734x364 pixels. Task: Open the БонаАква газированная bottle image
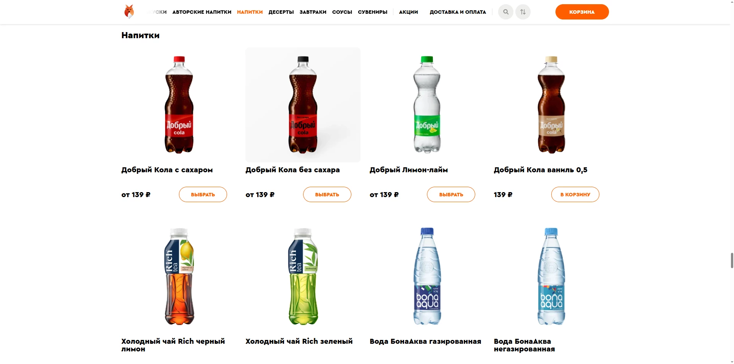click(x=427, y=276)
